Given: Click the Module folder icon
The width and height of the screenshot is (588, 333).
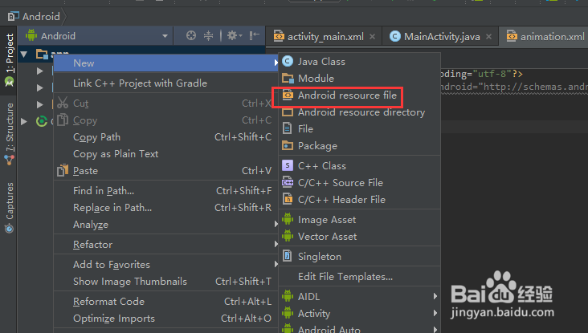Looking at the screenshot, I should (288, 79).
